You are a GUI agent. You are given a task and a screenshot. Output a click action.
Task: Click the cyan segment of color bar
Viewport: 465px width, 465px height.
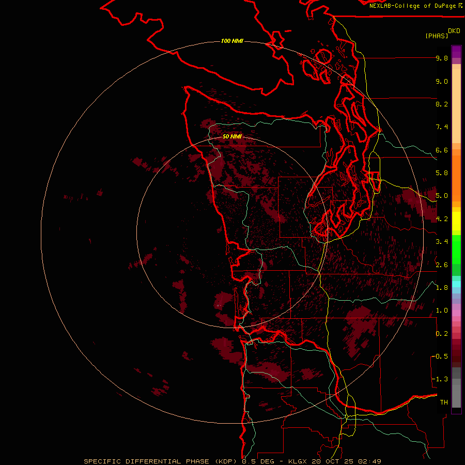point(456,284)
